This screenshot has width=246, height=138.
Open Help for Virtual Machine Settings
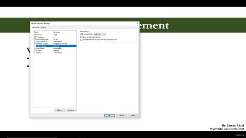click(133, 115)
